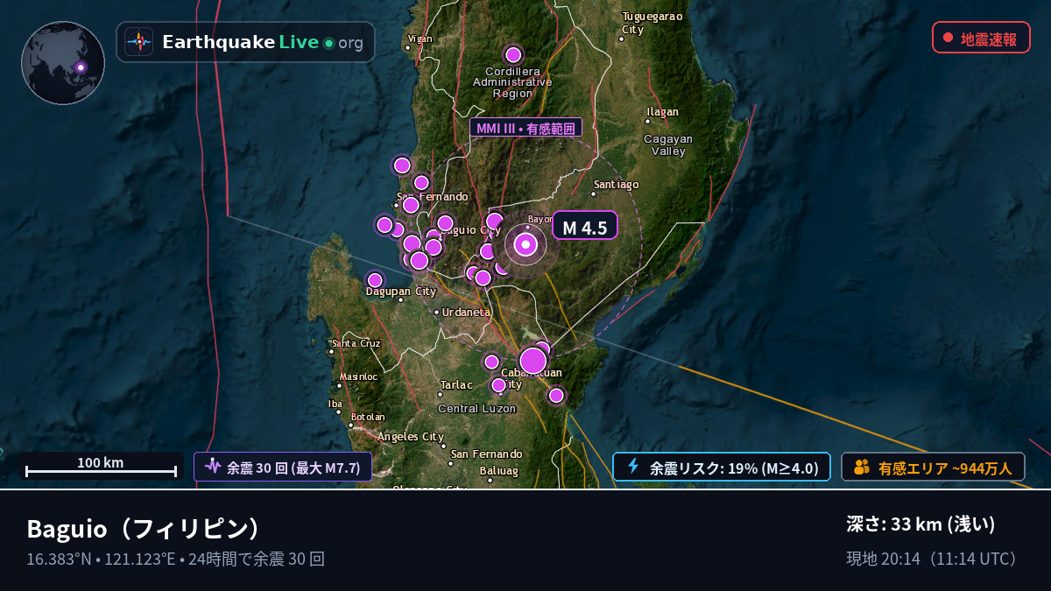This screenshot has width=1051, height=591.
Task: Click the Cagayan Valley map label
Action: click(x=668, y=144)
